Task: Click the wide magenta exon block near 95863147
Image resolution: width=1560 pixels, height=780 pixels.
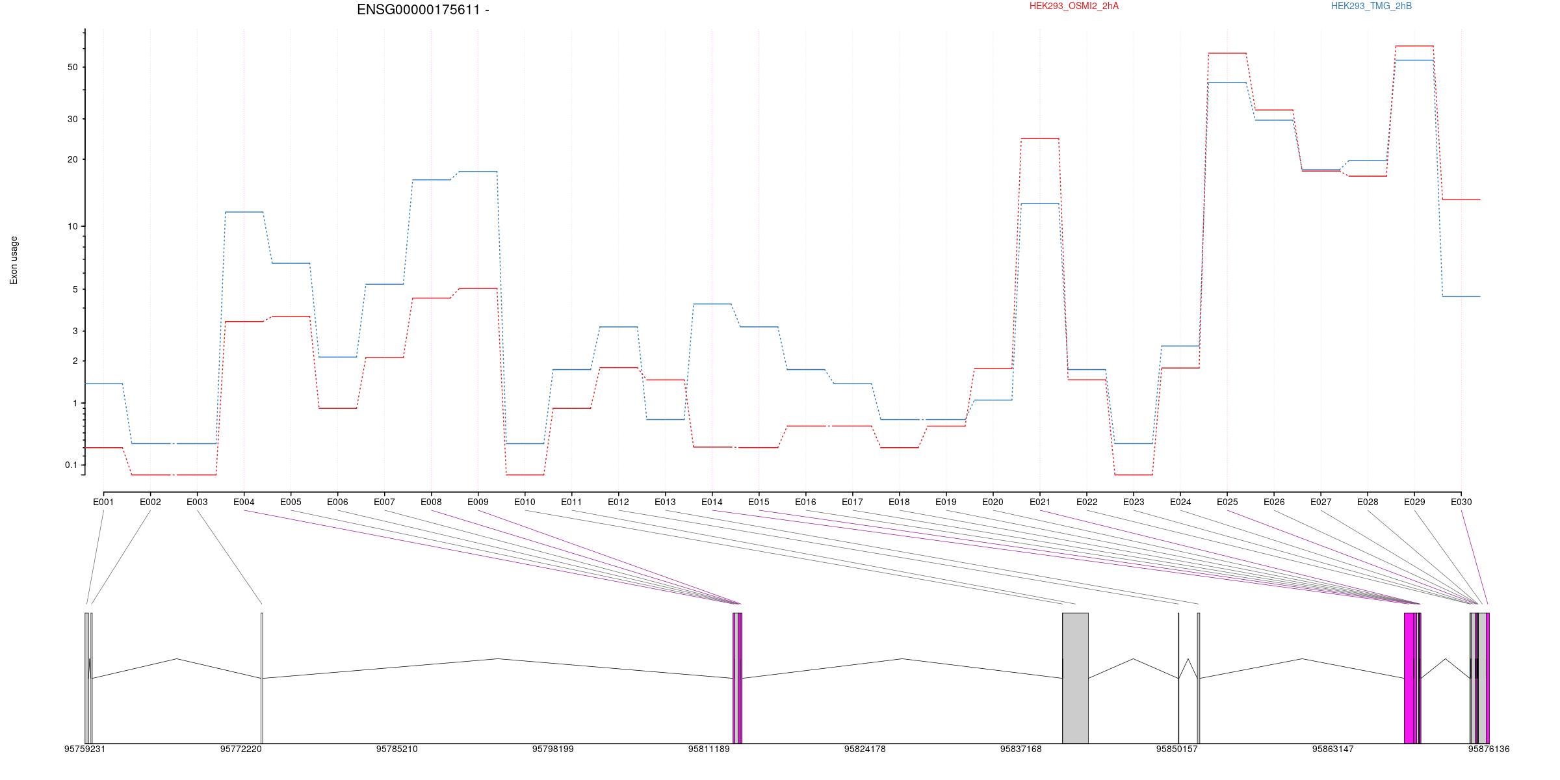Action: [x=1409, y=678]
